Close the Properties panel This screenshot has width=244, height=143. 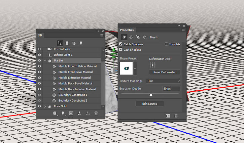point(184,26)
